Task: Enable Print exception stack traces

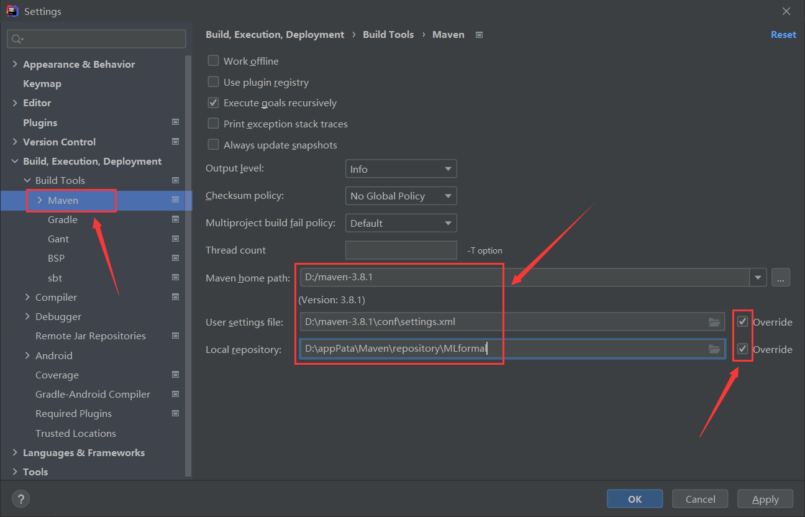Action: [213, 124]
